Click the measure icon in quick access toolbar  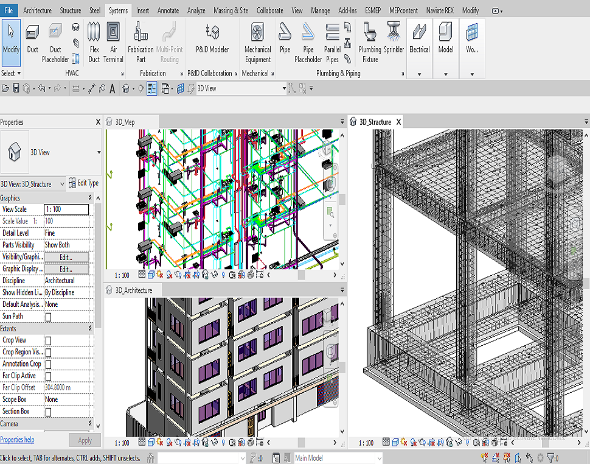point(92,88)
